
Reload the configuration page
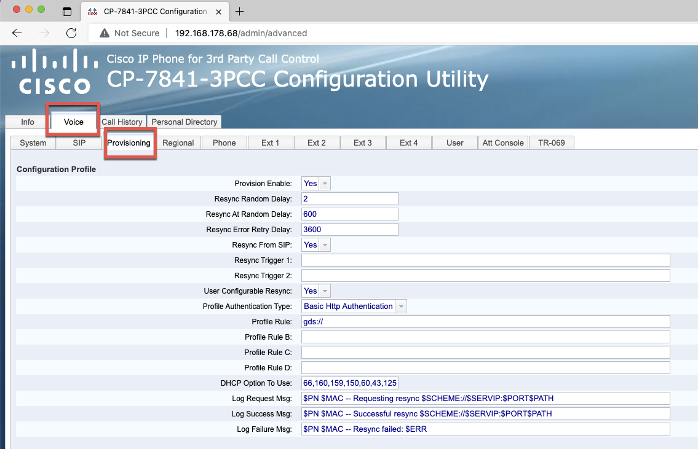point(71,33)
